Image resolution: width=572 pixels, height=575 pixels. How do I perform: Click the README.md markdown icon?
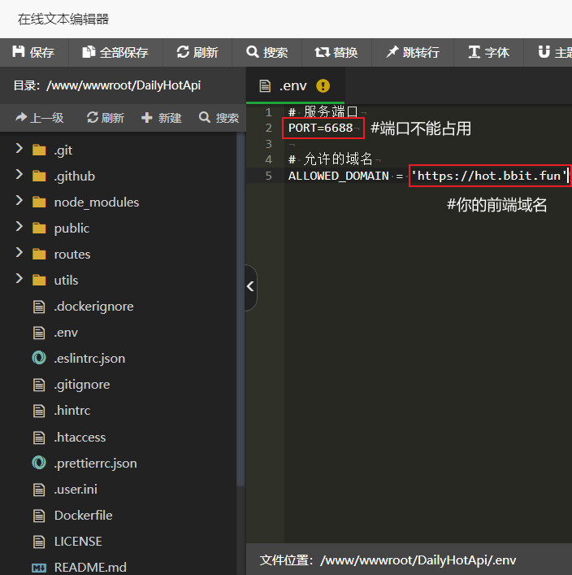pyautogui.click(x=39, y=568)
